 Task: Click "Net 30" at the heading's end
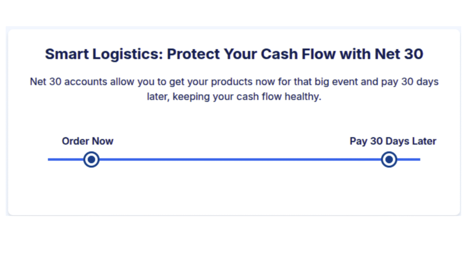(399, 54)
